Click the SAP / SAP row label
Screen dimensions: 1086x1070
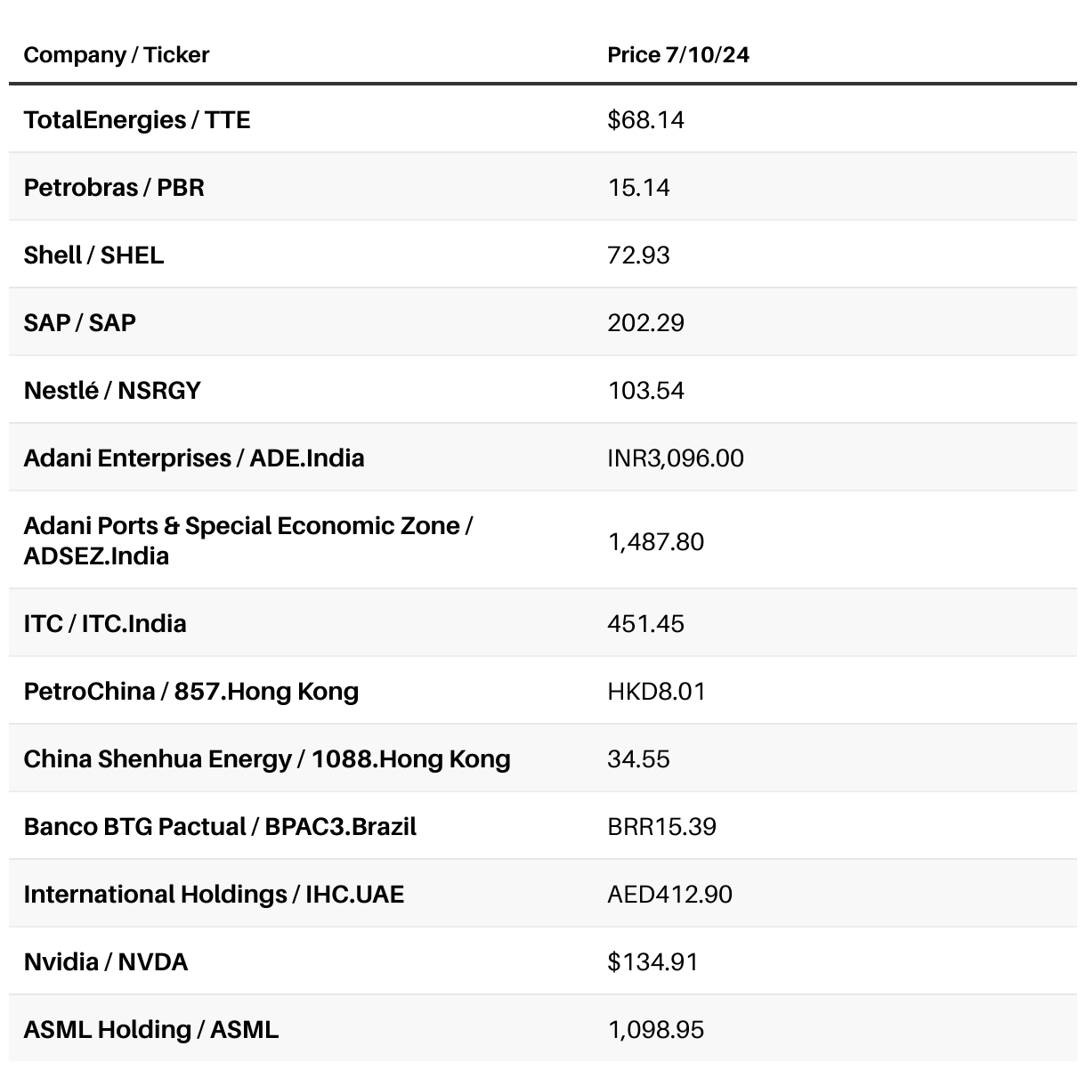tap(80, 323)
